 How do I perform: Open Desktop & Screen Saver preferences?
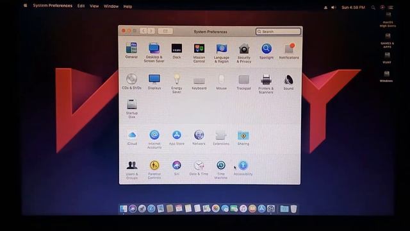154,53
